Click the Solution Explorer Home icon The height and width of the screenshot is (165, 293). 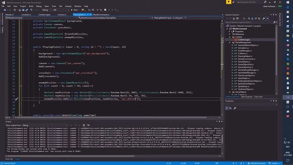[234, 18]
